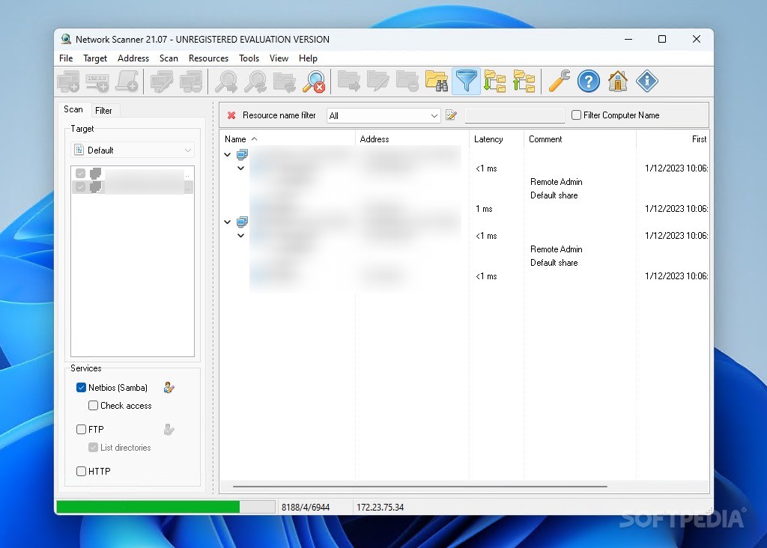Sort by the First column header
This screenshot has width=767, height=548.
coord(673,138)
